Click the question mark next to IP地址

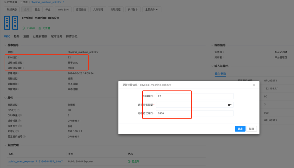pyautogui.click(x=17, y=131)
